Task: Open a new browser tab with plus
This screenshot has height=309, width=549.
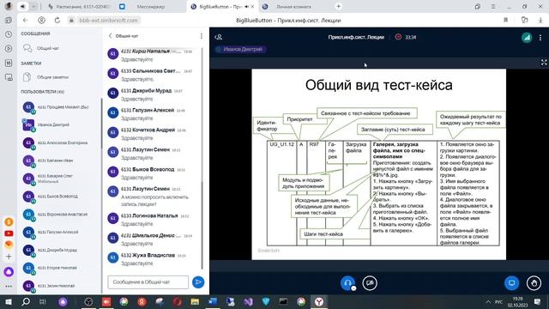Action: tap(338, 6)
